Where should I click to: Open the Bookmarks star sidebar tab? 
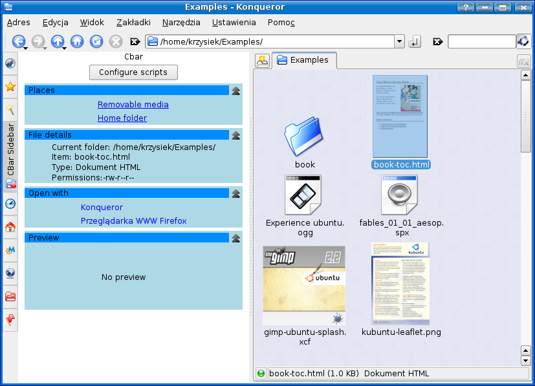pyautogui.click(x=10, y=86)
